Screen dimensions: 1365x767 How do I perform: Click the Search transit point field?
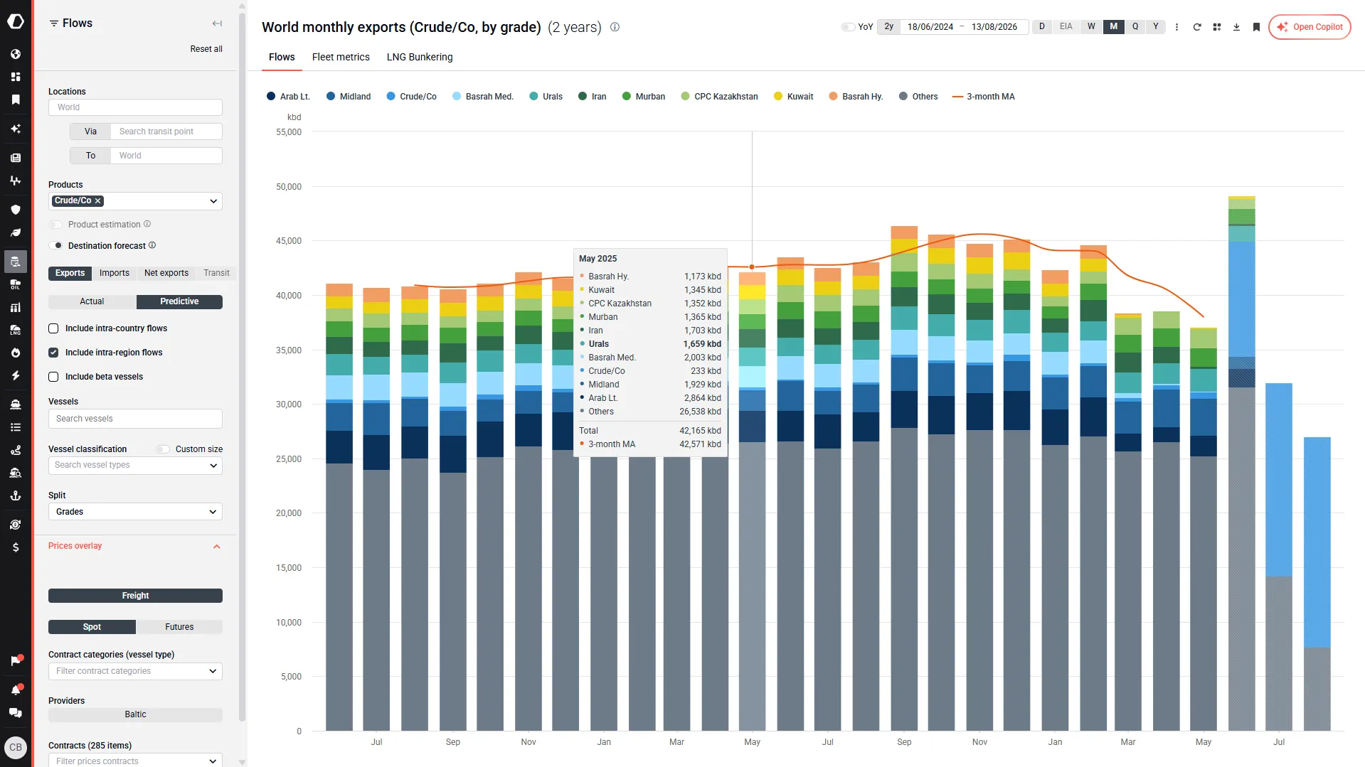tap(166, 132)
